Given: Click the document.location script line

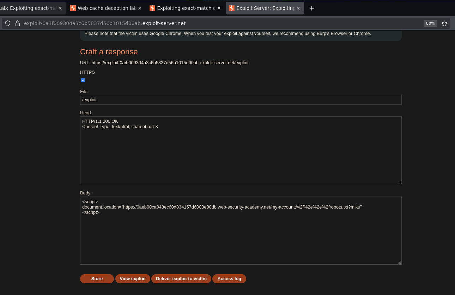Looking at the screenshot, I should click(x=222, y=207).
